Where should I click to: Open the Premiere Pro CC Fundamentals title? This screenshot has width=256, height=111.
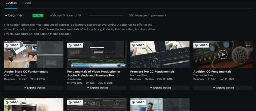[152, 72]
